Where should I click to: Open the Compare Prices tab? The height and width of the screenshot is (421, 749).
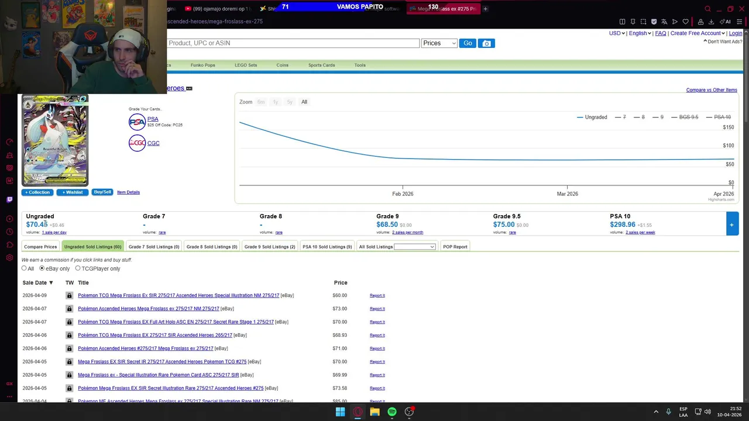click(40, 247)
